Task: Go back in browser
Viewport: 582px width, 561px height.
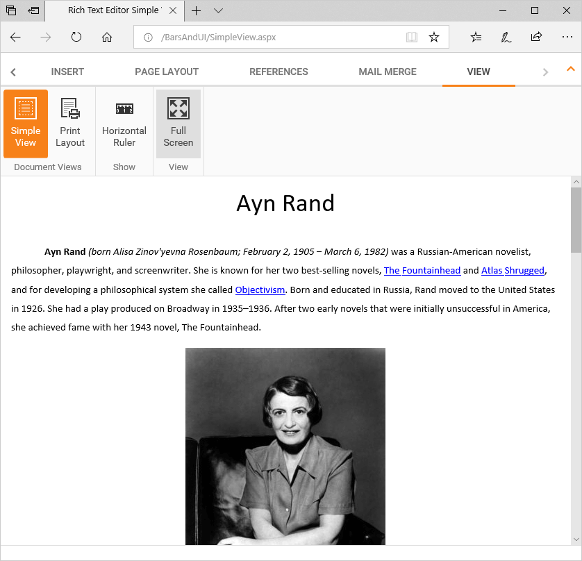Action: (15, 37)
